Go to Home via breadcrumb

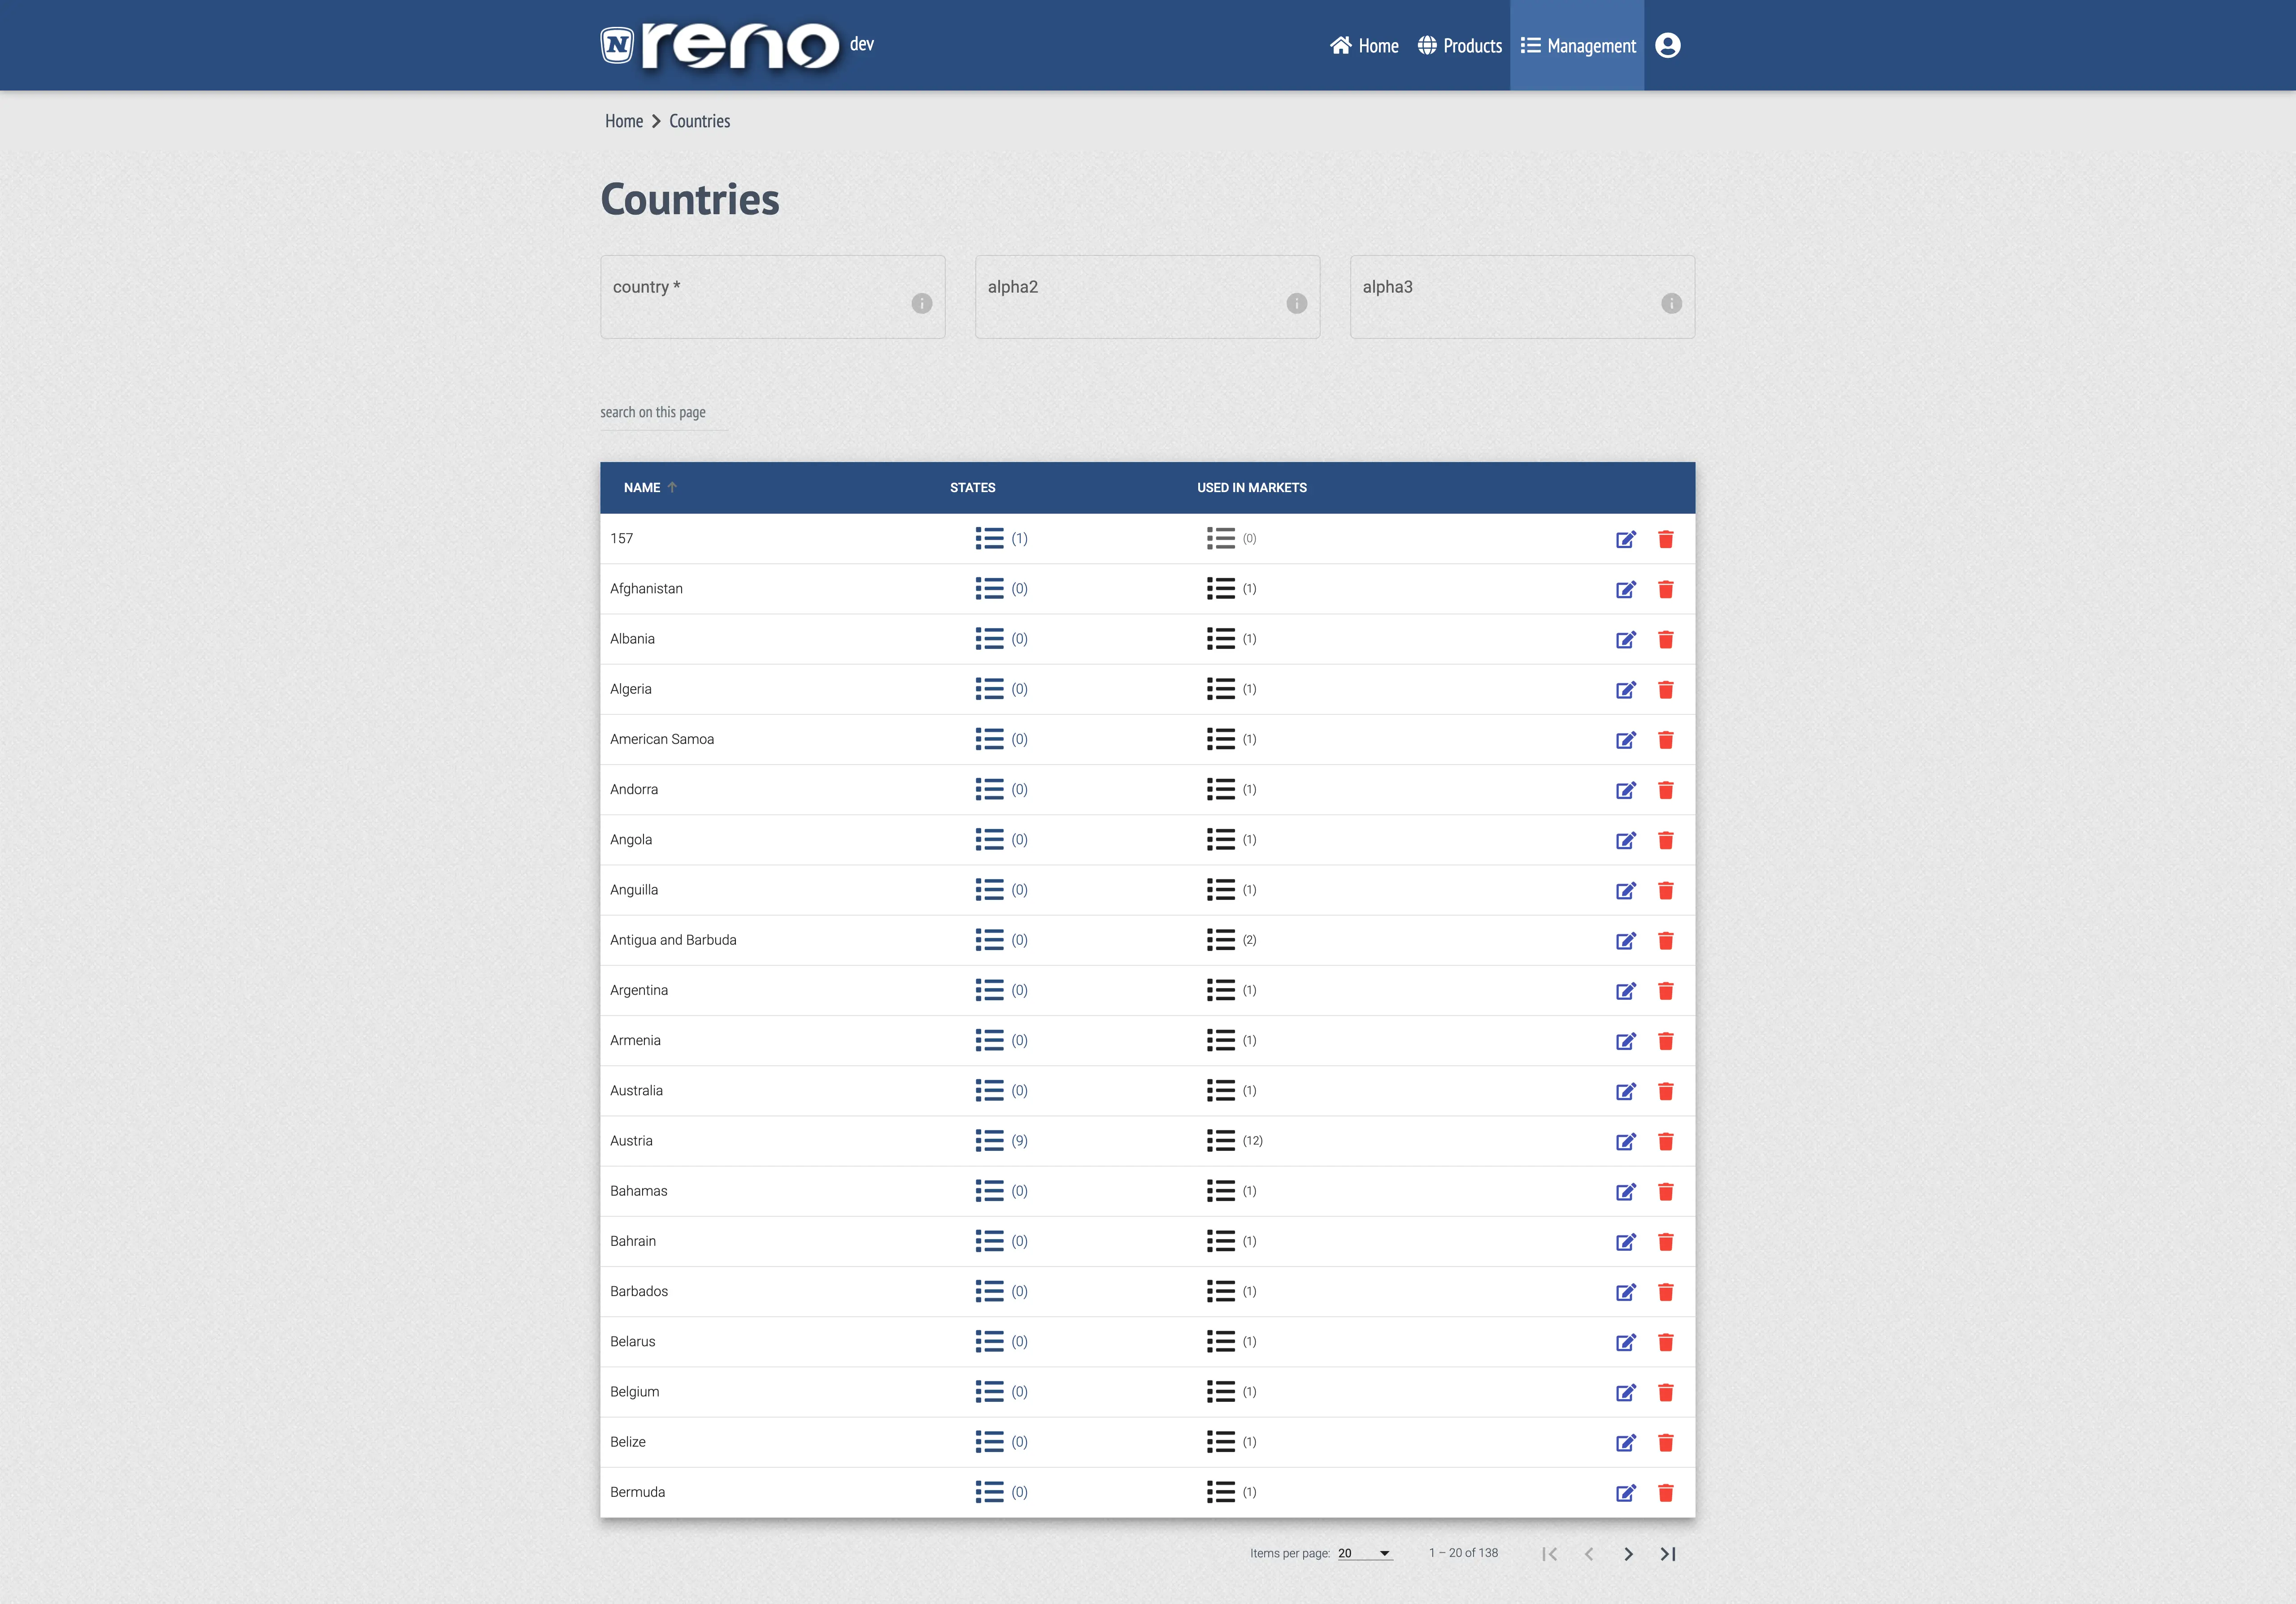click(x=623, y=121)
